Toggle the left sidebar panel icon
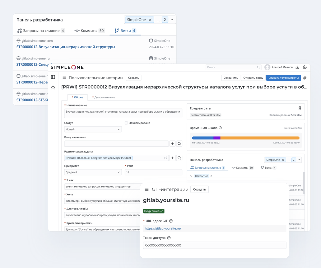 click(53, 78)
